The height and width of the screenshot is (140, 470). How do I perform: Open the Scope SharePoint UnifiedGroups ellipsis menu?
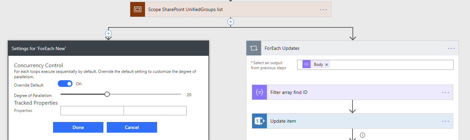click(x=323, y=10)
